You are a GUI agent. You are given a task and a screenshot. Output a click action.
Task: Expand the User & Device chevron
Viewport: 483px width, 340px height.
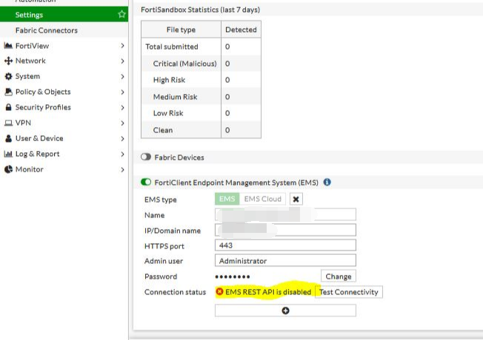123,139
